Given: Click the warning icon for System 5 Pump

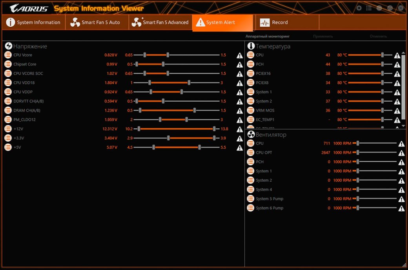Looking at the screenshot, I should click(x=401, y=199).
